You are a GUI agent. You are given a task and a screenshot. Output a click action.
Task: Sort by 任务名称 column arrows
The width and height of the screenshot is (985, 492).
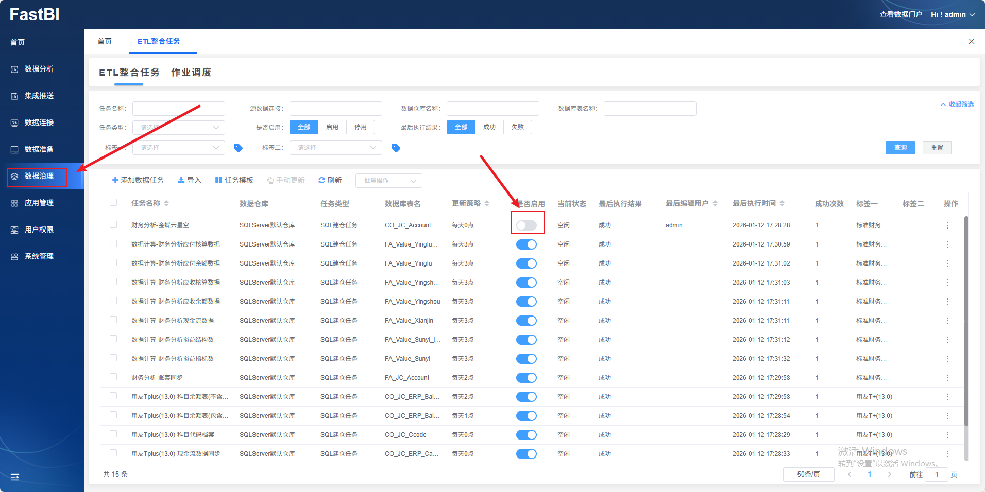166,204
